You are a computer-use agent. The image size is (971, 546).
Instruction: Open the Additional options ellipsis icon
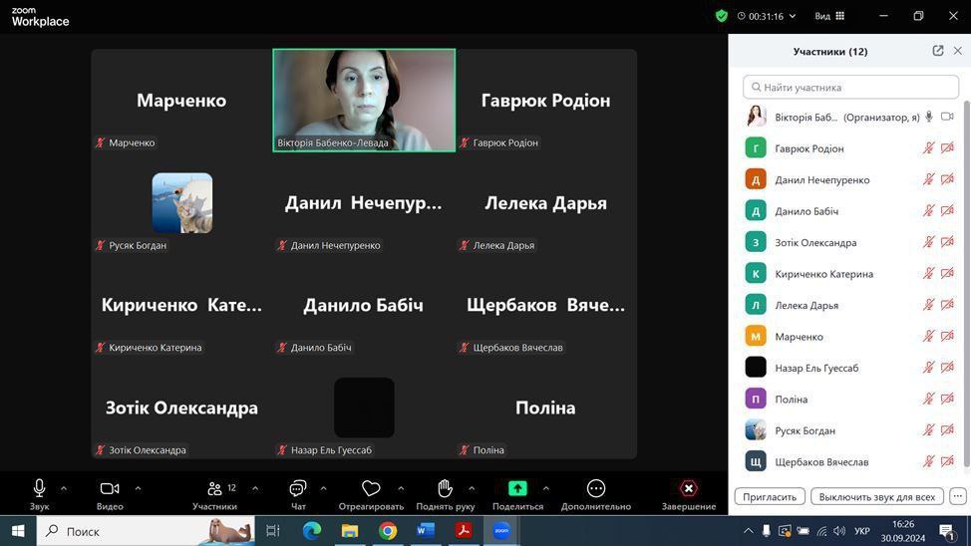(596, 488)
